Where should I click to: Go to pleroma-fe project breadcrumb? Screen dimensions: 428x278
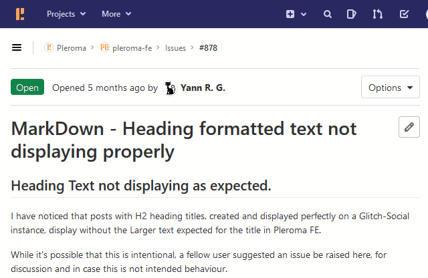click(x=132, y=48)
